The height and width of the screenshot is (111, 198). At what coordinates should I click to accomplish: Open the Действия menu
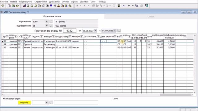tap(84, 2)
